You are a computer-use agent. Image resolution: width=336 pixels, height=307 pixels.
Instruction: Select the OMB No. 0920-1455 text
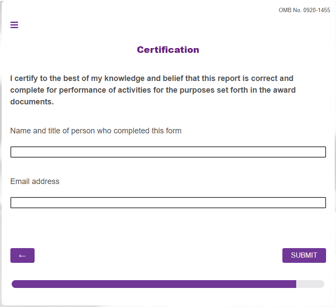(x=304, y=10)
